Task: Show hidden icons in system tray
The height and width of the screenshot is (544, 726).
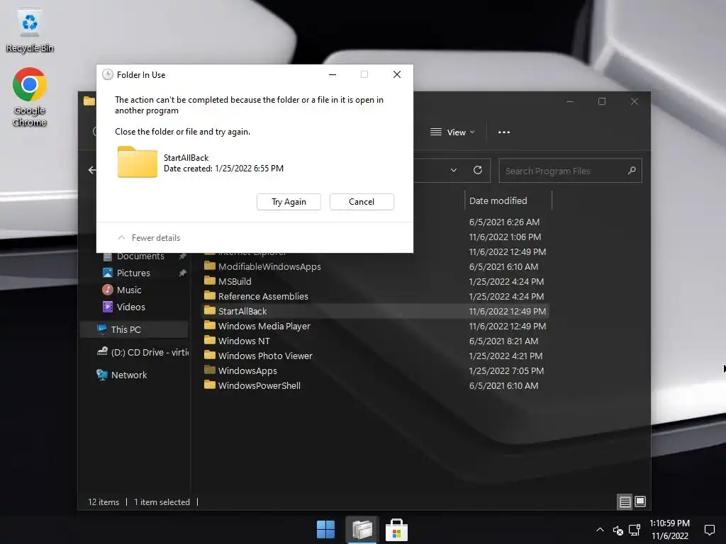Action: click(600, 530)
